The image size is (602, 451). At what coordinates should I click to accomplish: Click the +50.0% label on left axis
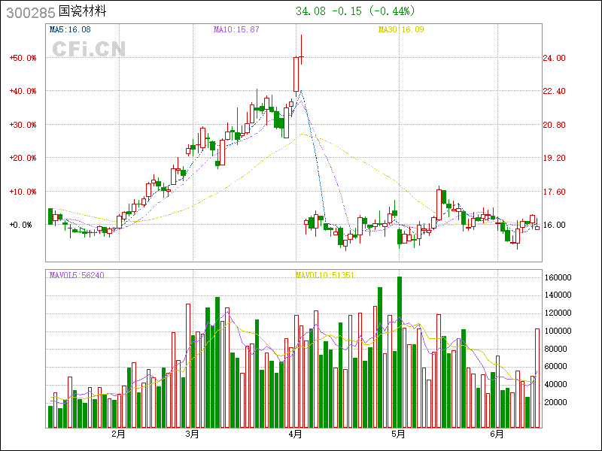coord(22,58)
